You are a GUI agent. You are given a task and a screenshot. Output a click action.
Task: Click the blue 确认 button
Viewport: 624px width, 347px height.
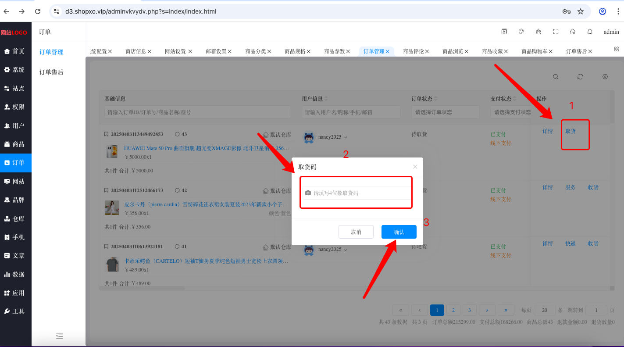pos(399,232)
